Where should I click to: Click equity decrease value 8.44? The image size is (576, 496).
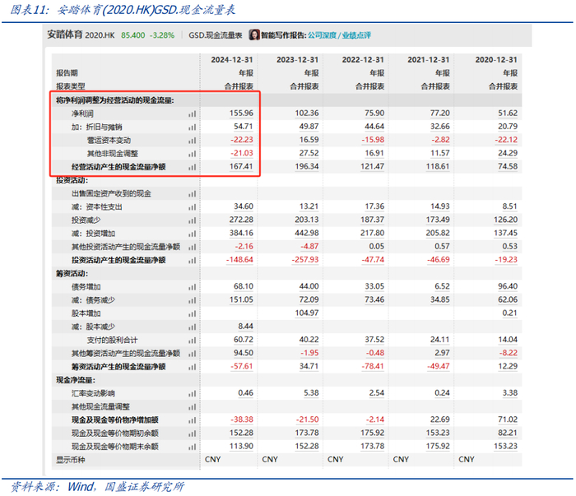(245, 326)
